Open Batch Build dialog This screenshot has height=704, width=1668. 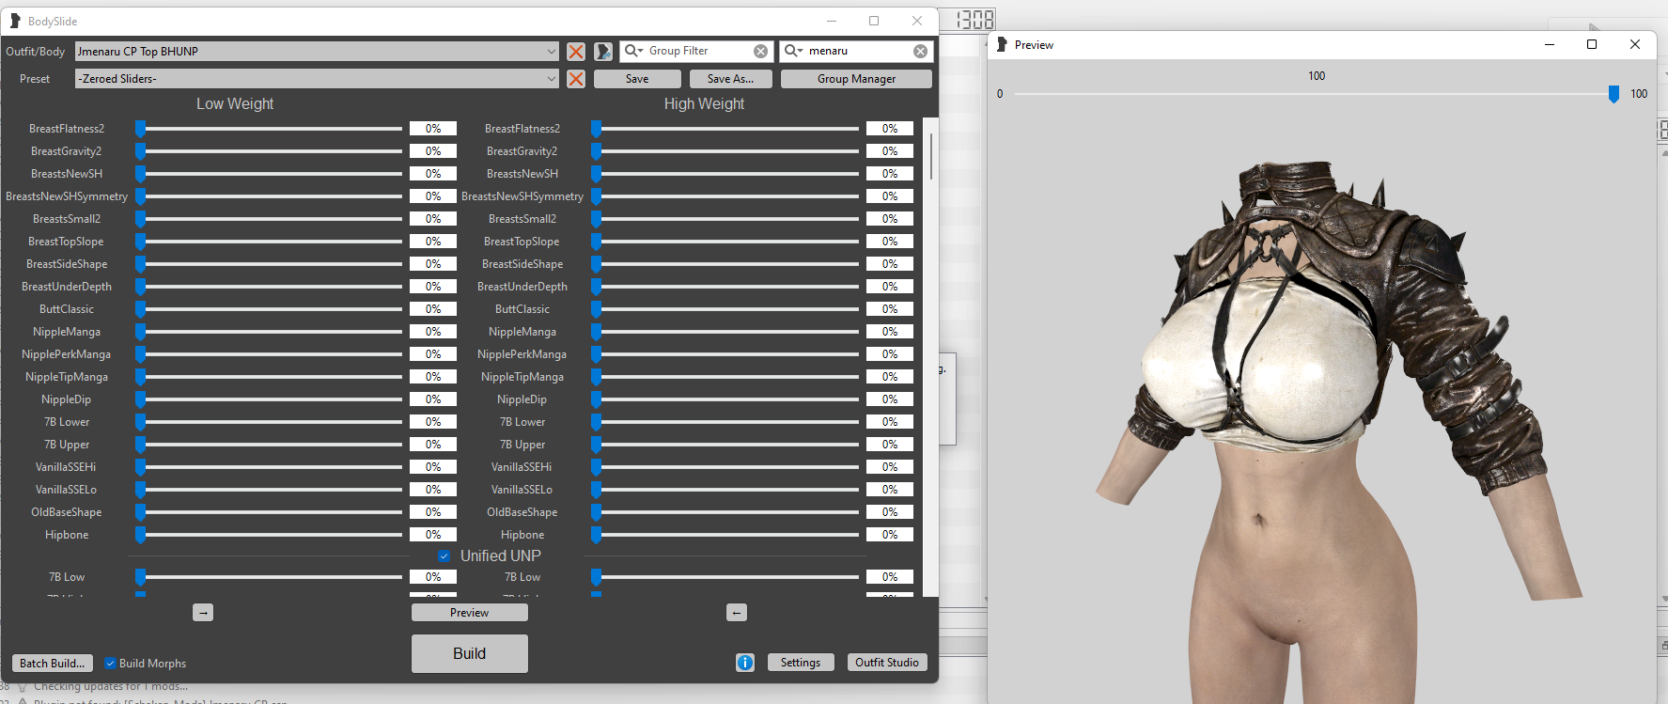[x=52, y=664]
